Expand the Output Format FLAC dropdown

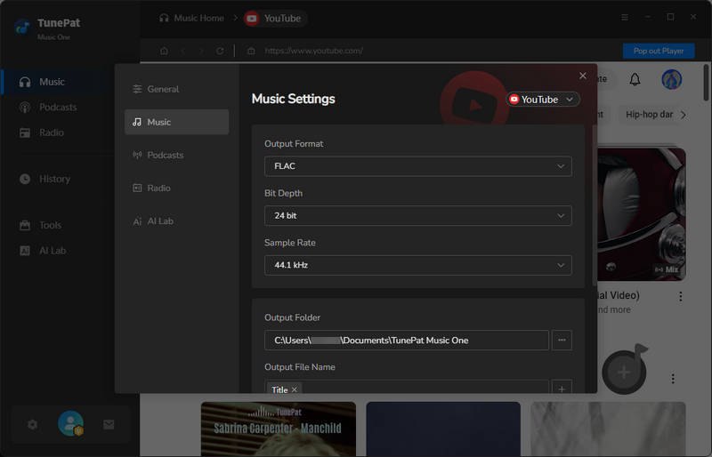click(417, 166)
